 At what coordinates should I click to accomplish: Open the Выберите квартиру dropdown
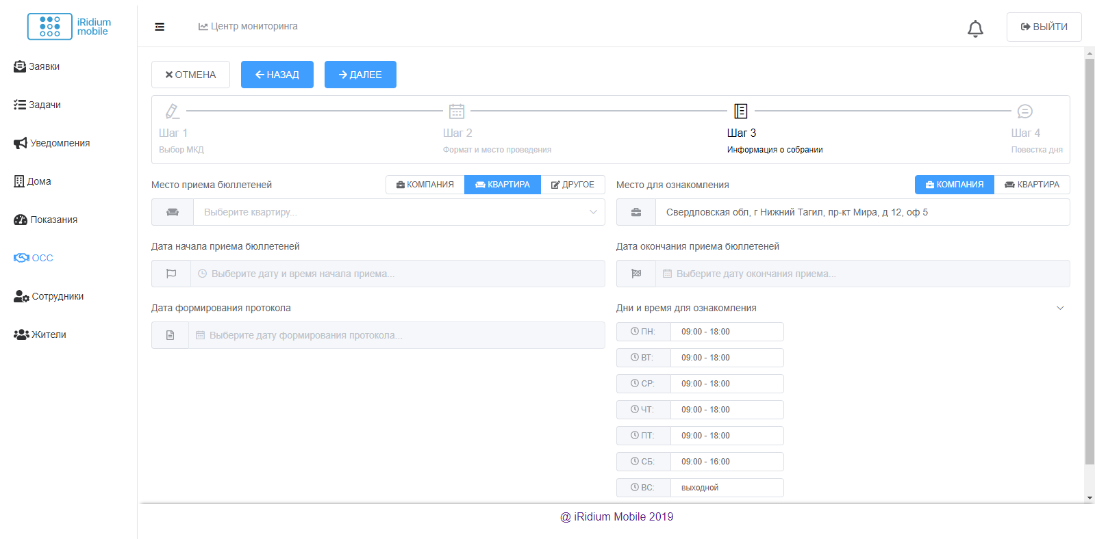click(399, 212)
